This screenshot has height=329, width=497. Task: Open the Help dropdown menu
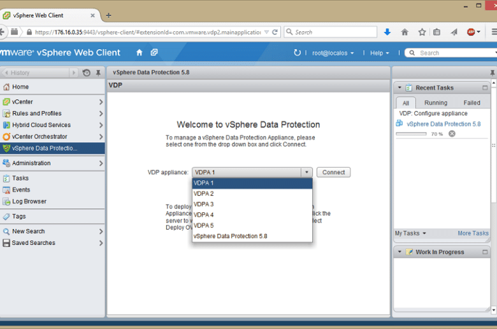click(x=379, y=53)
